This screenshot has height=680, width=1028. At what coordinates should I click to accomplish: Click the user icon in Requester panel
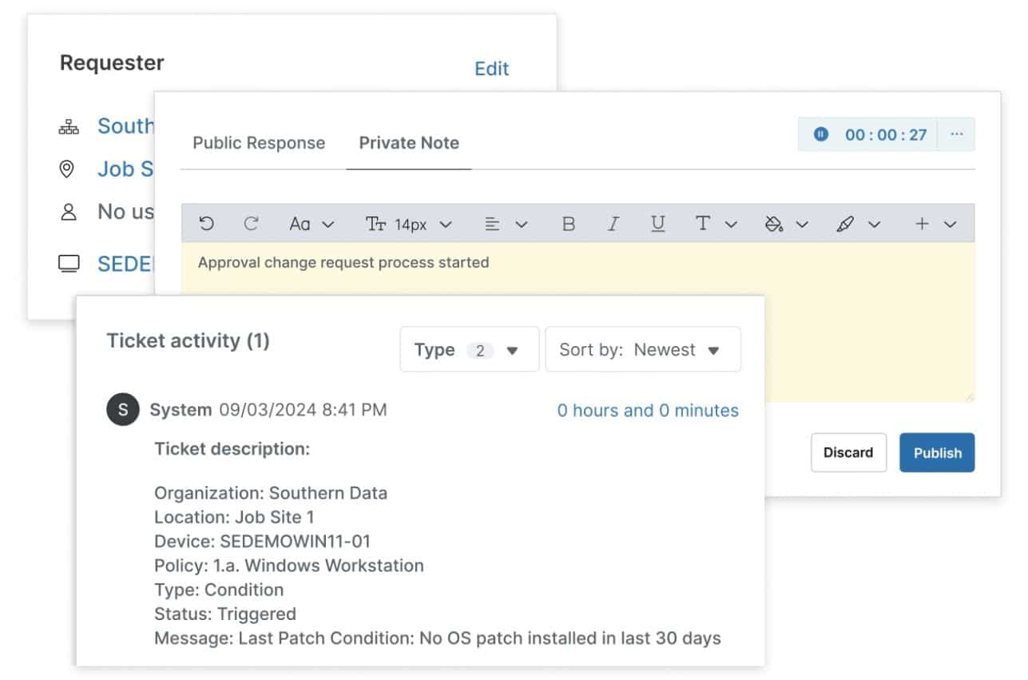click(69, 212)
